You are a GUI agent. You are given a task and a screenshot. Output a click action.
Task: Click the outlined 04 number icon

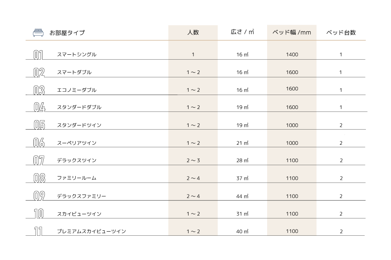[40, 107]
